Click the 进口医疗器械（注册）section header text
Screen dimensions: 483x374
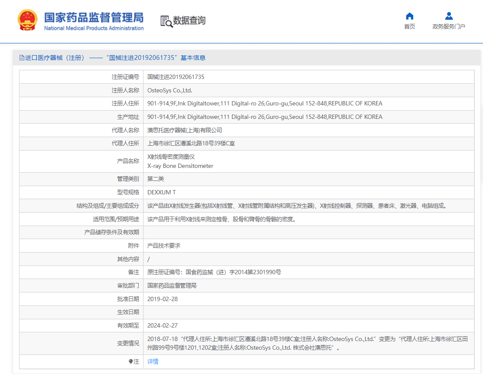tap(55, 58)
